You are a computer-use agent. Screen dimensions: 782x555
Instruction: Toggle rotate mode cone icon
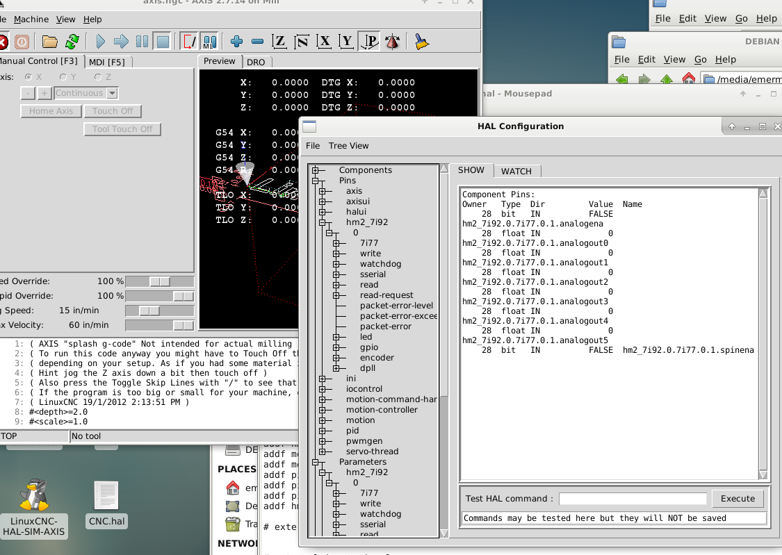coord(393,42)
